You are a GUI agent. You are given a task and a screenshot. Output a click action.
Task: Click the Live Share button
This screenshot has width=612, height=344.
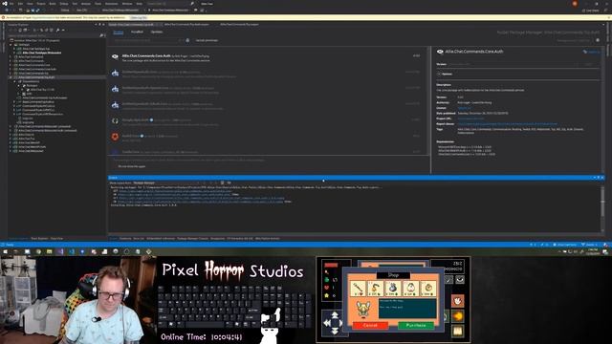point(590,11)
